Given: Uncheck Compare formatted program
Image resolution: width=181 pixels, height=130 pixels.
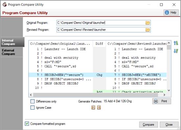Looking at the screenshot, I should click(27, 124).
